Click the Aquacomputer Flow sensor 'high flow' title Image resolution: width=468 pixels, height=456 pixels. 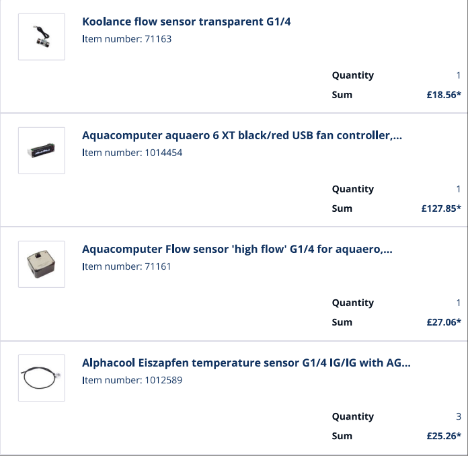pyautogui.click(x=237, y=249)
